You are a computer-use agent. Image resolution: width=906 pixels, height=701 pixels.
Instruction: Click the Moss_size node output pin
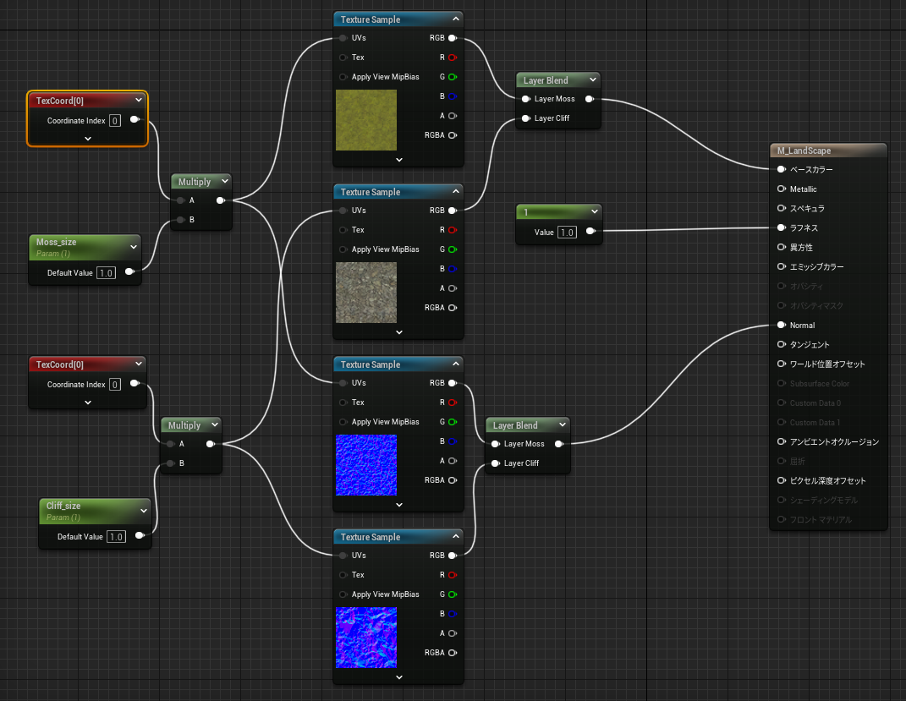[129, 272]
